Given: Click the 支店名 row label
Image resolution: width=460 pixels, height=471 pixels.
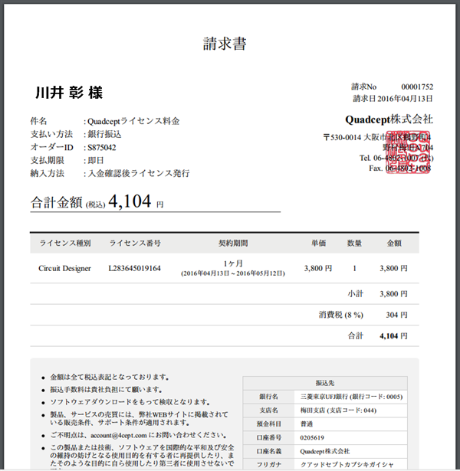Looking at the screenshot, I should coord(269,410).
